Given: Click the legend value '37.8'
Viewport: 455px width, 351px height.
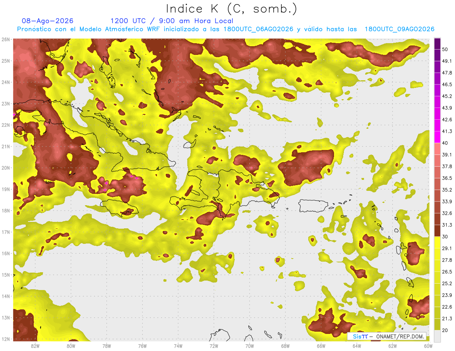Looking at the screenshot, I should pos(447,167).
